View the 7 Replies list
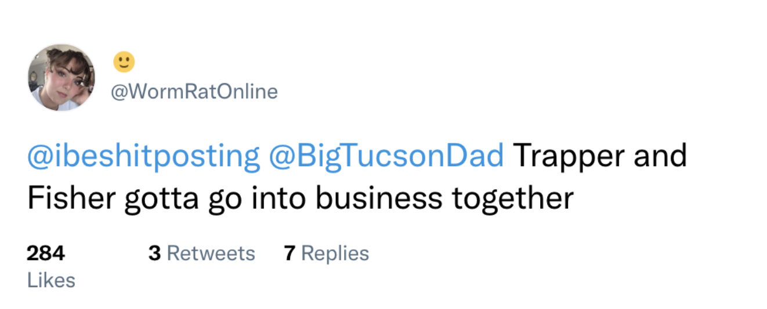This screenshot has width=767, height=309. (x=326, y=253)
